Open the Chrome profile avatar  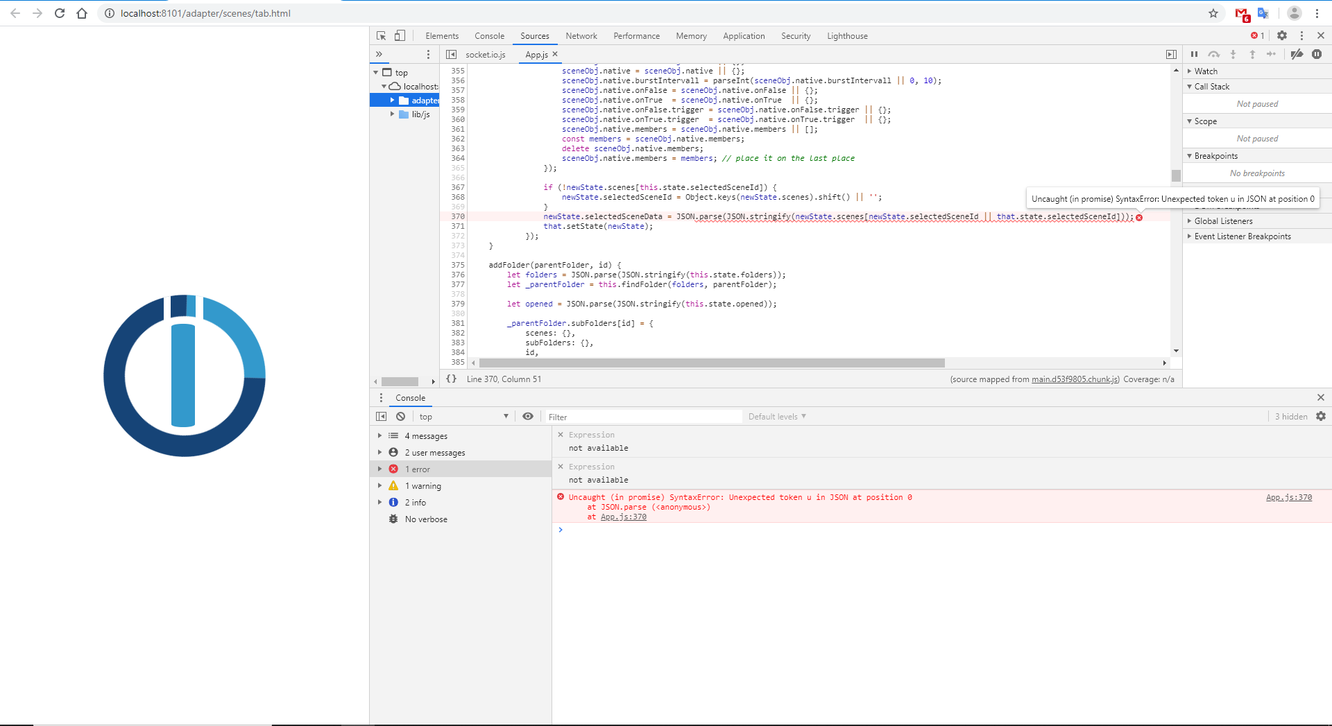[x=1294, y=13]
